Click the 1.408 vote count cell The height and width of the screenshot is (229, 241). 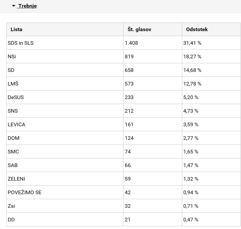pyautogui.click(x=153, y=43)
